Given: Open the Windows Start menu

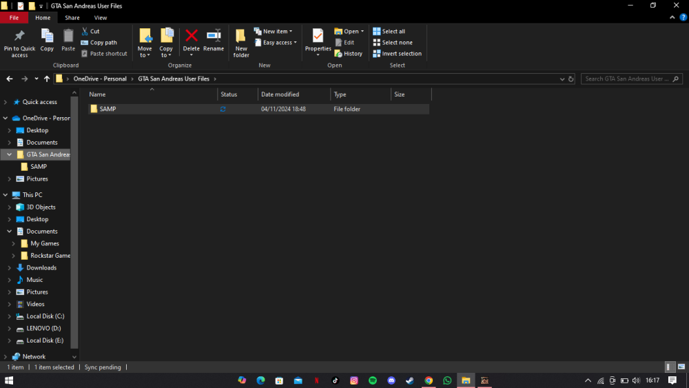Looking at the screenshot, I should [x=9, y=380].
